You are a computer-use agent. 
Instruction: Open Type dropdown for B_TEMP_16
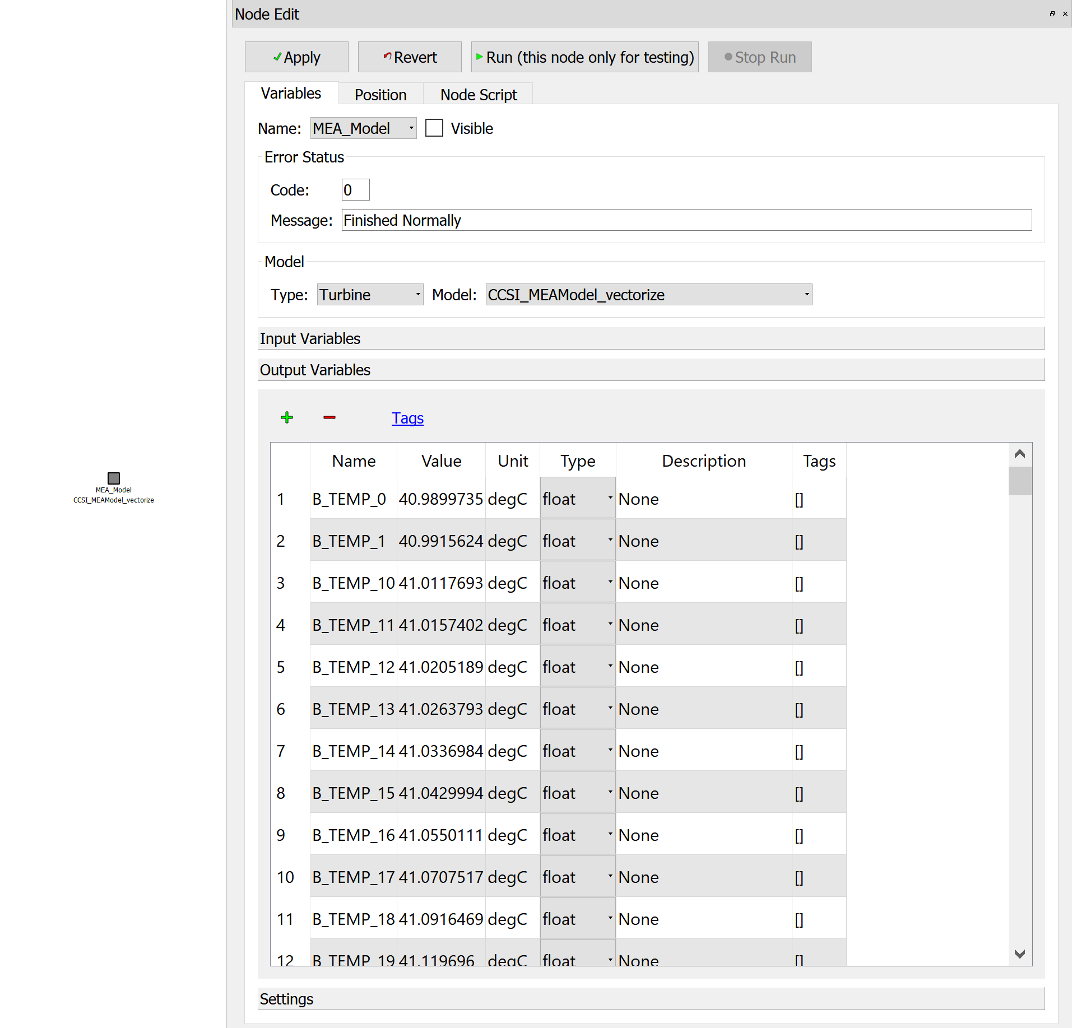578,834
